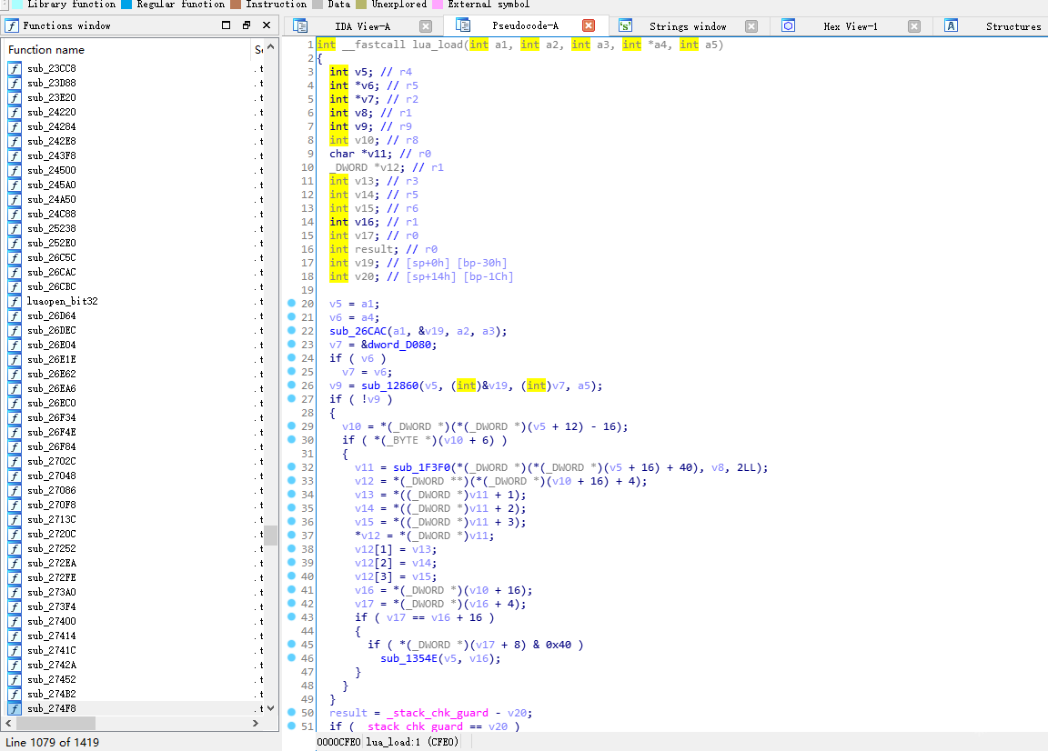The width and height of the screenshot is (1048, 751).
Task: Close the Strings window tab
Action: (751, 26)
